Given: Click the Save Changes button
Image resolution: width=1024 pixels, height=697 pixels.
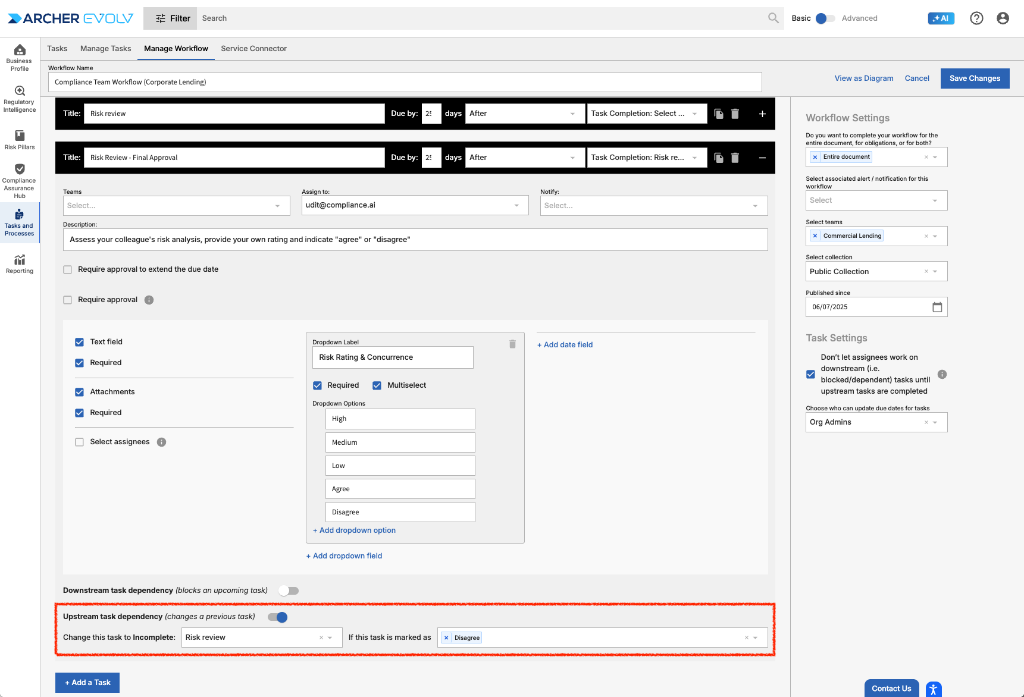Looking at the screenshot, I should coord(975,79).
